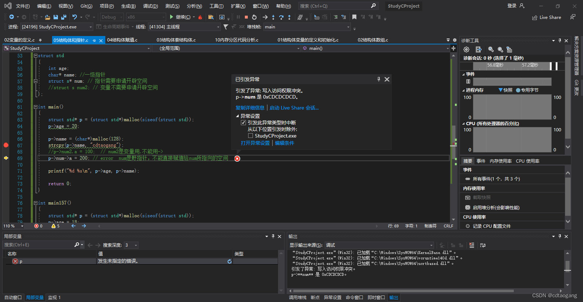Image resolution: width=583 pixels, height=302 pixels.
Task: Toggle the private bytes legend marker
Action: point(518,90)
